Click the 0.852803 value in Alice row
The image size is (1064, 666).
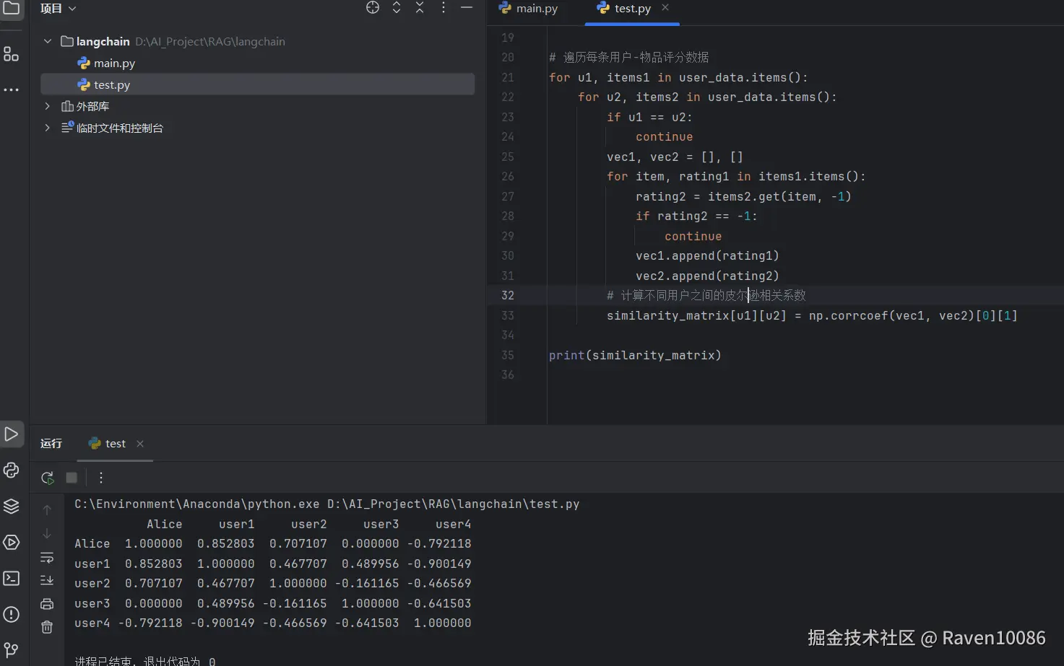coord(226,543)
